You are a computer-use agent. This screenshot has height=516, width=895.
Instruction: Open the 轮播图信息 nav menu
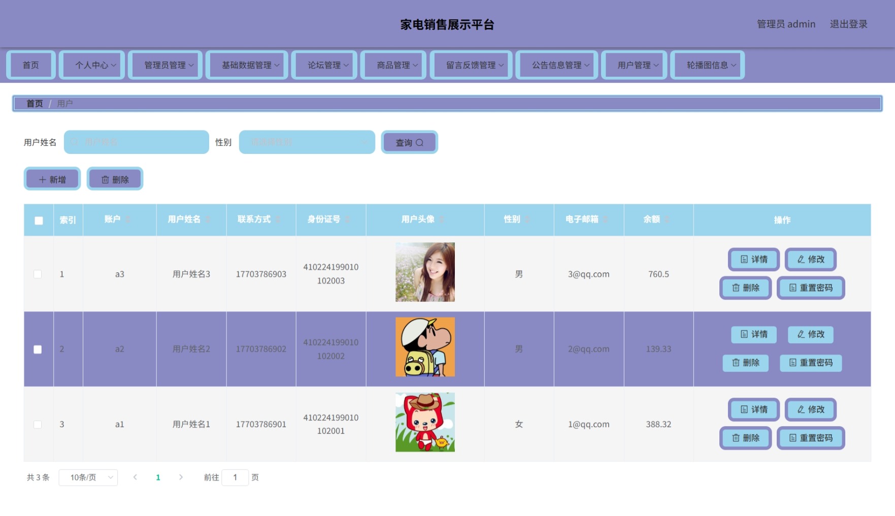(708, 65)
